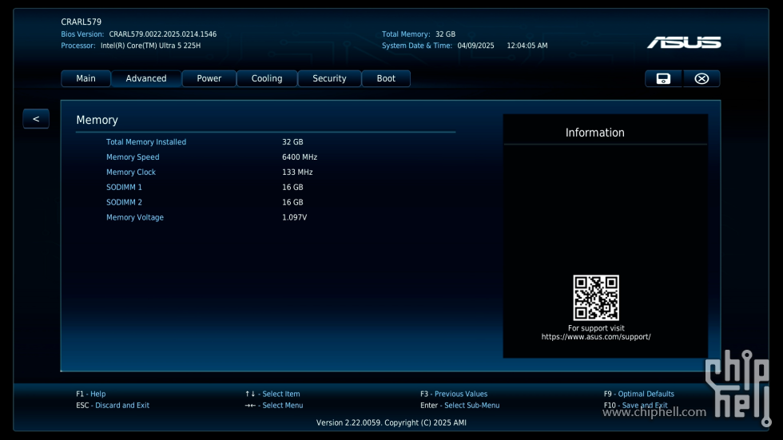Click the Bios Version string
783x440 pixels.
(x=163, y=34)
